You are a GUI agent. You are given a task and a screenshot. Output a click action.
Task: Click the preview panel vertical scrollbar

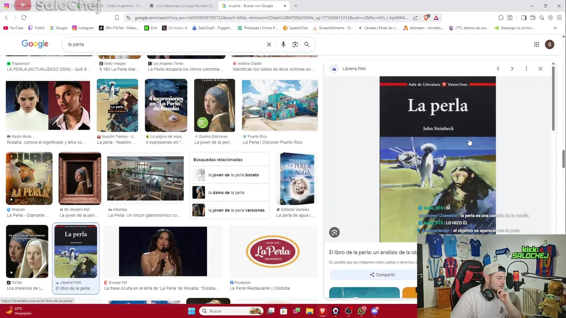point(553,98)
